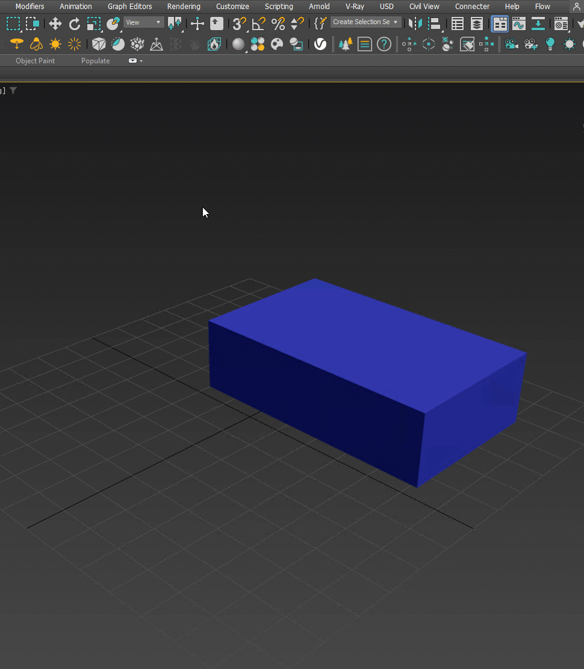The height and width of the screenshot is (669, 584).
Task: Open the Animation menu
Action: pos(75,7)
